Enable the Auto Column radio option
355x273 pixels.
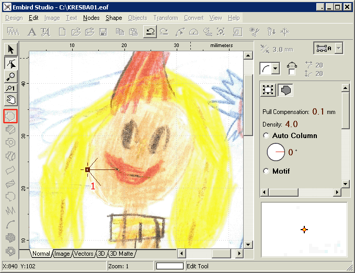click(266, 135)
